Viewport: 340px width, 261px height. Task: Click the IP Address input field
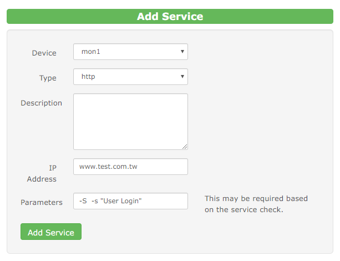coord(130,167)
